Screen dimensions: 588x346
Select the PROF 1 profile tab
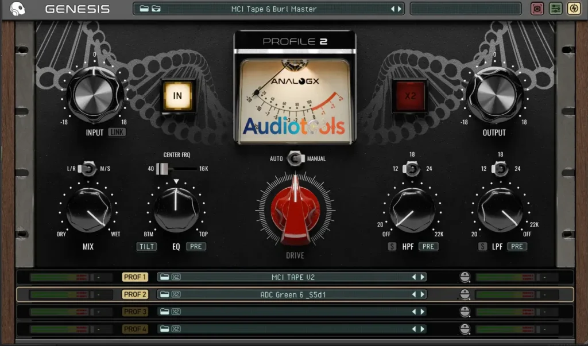point(136,277)
